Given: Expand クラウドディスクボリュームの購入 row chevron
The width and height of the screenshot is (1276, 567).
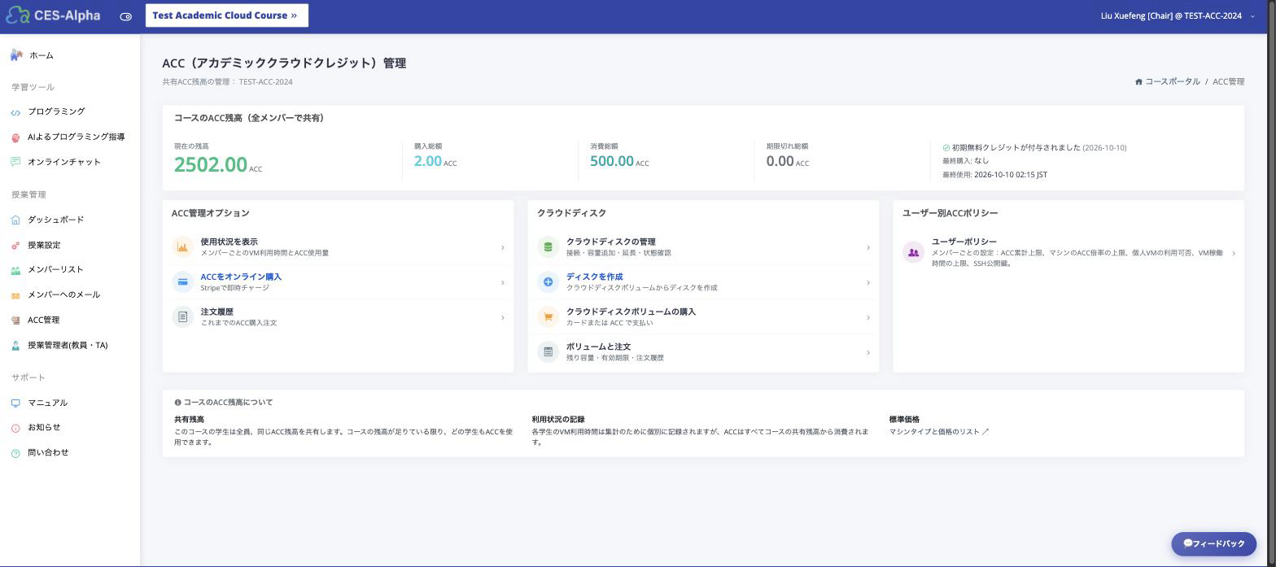Looking at the screenshot, I should tap(867, 317).
